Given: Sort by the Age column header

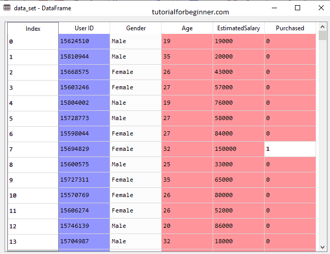Looking at the screenshot, I should point(187,28).
